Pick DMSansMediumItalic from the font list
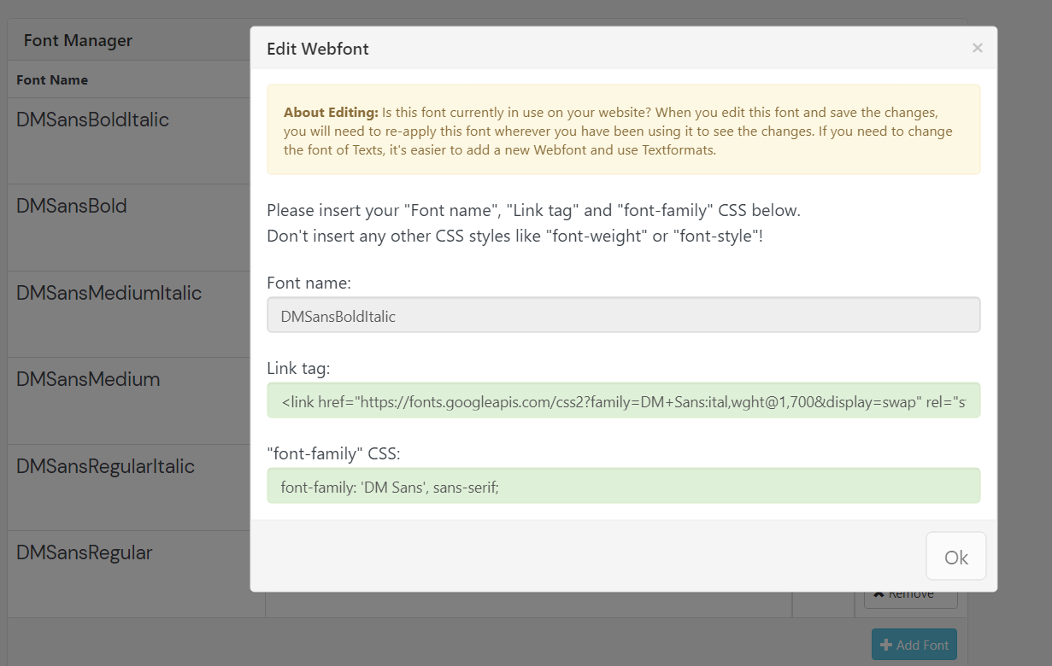 tap(109, 293)
